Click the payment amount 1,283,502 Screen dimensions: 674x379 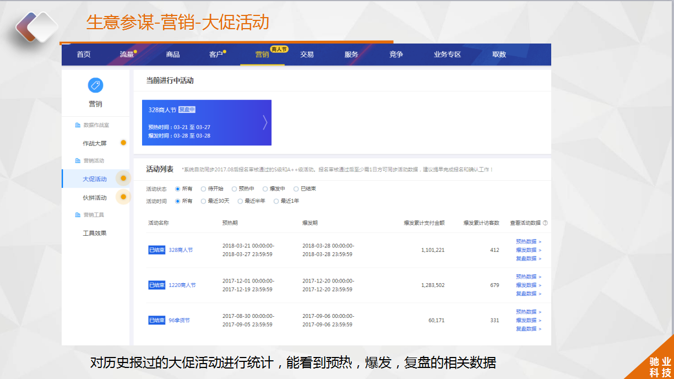point(433,285)
